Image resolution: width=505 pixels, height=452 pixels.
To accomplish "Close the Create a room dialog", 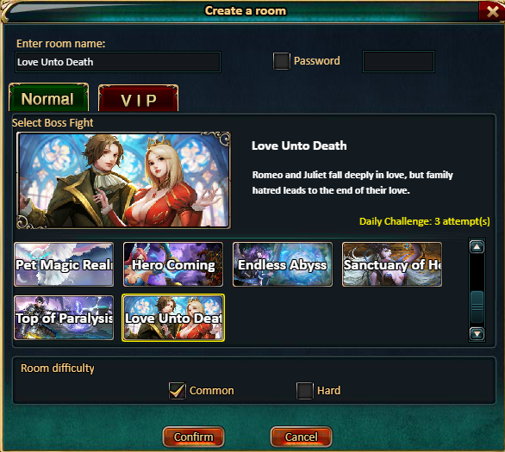I will (492, 12).
